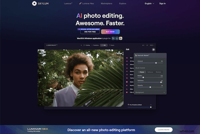
Task: Click the edits panel settings icon
Action: tap(153, 50)
